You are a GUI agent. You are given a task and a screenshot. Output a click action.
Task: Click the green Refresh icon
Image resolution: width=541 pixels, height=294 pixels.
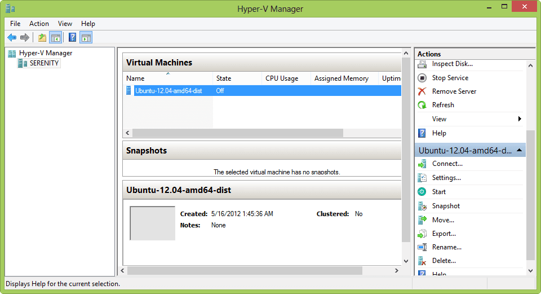422,105
